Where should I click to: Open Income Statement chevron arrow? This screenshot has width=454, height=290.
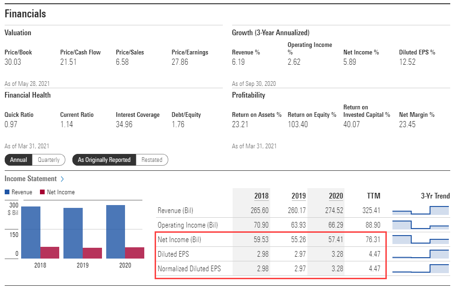pyautogui.click(x=63, y=179)
